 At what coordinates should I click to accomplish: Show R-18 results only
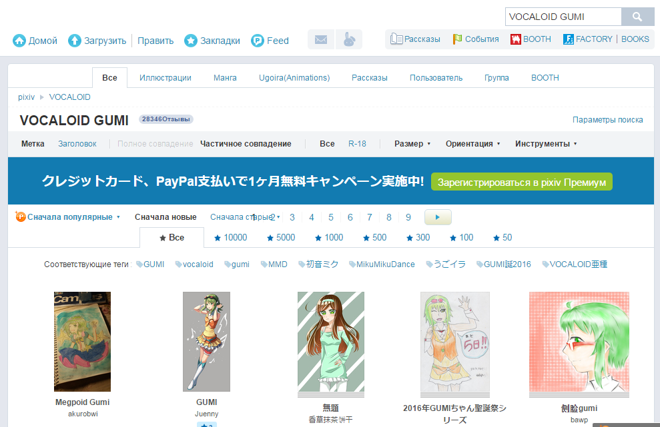tap(357, 144)
